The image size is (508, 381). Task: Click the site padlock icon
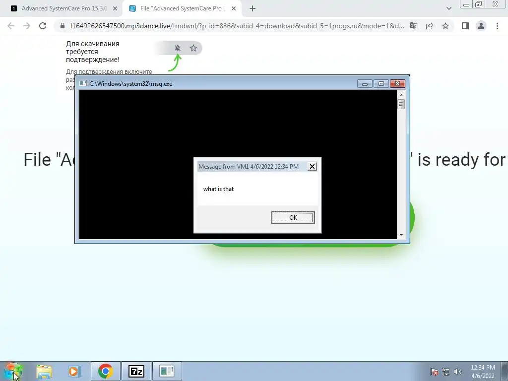63,26
